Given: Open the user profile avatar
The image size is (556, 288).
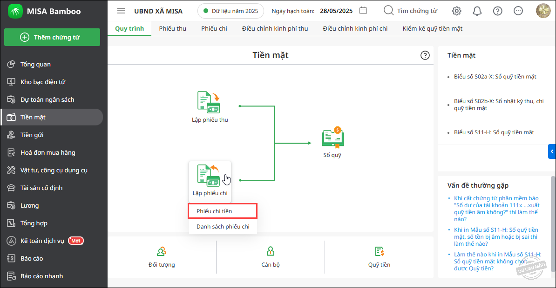Looking at the screenshot, I should [x=543, y=11].
